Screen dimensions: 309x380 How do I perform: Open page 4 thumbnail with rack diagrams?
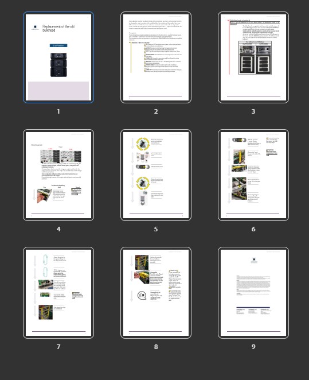pyautogui.click(x=58, y=175)
